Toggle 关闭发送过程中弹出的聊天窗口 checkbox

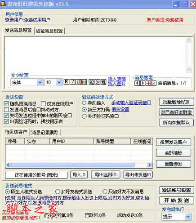click(6, 116)
